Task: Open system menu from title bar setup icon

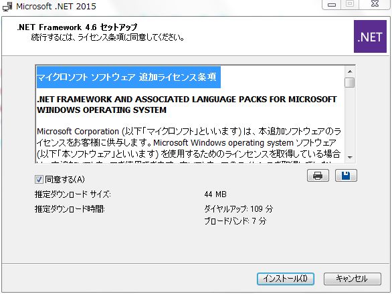Action: point(7,6)
